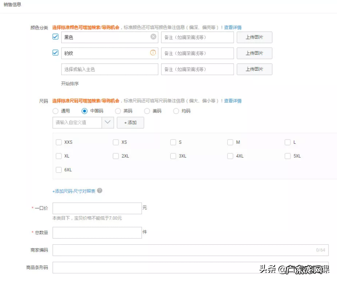Click the 开始排序 sorting link

(70, 83)
